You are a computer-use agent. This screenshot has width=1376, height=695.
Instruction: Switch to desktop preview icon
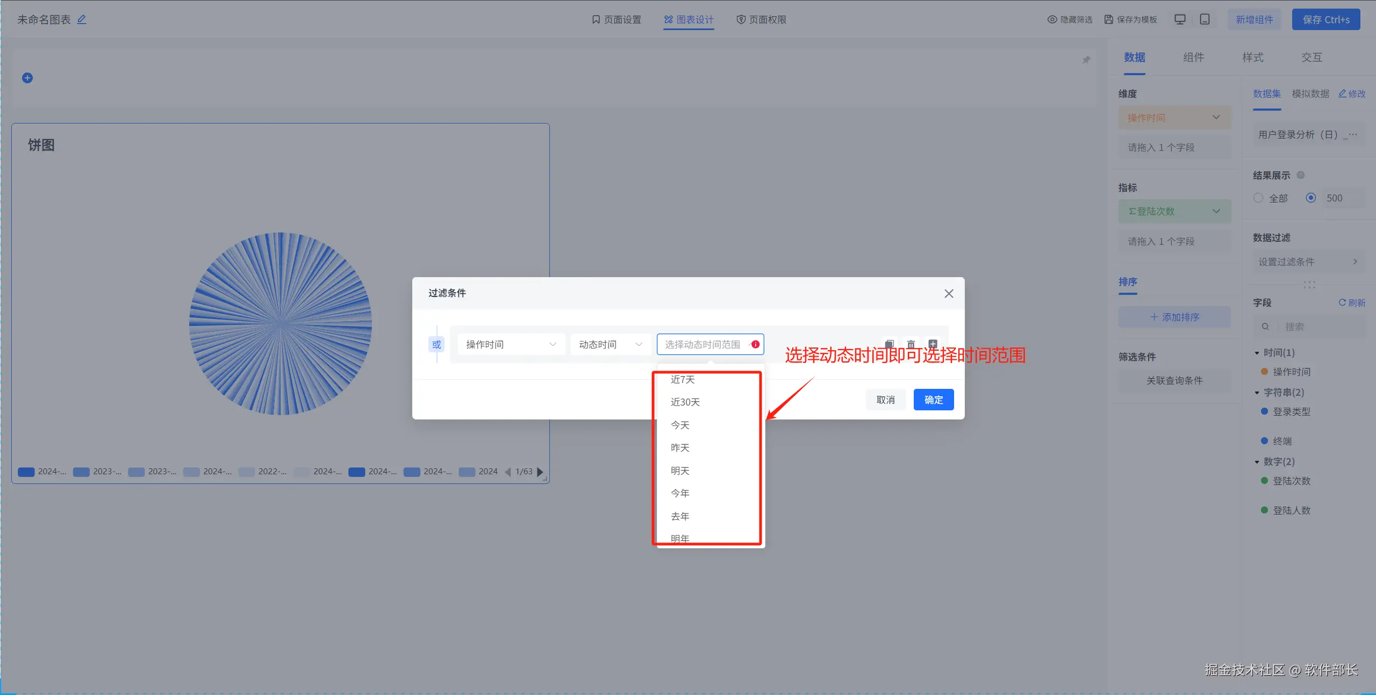[x=1180, y=19]
